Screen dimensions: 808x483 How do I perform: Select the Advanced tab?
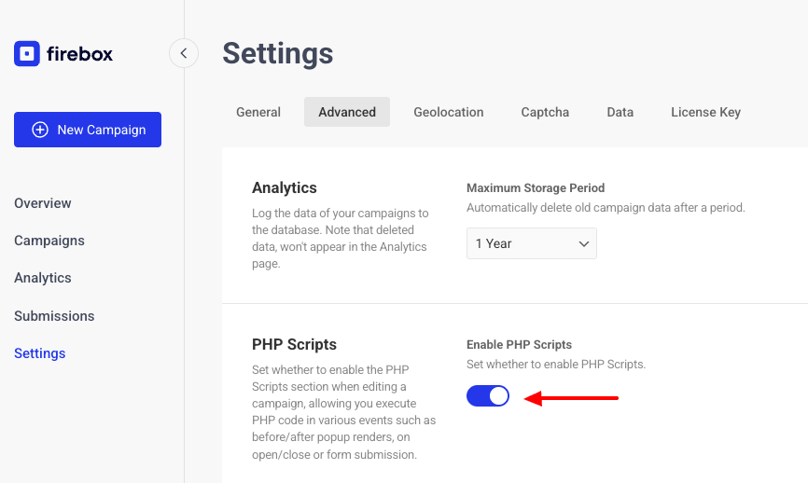tap(347, 112)
